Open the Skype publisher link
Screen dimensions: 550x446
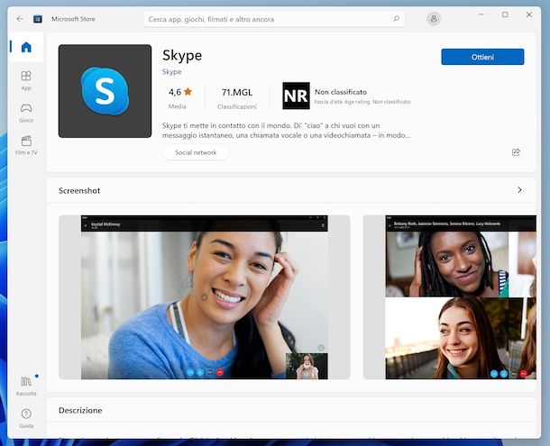[x=171, y=72]
